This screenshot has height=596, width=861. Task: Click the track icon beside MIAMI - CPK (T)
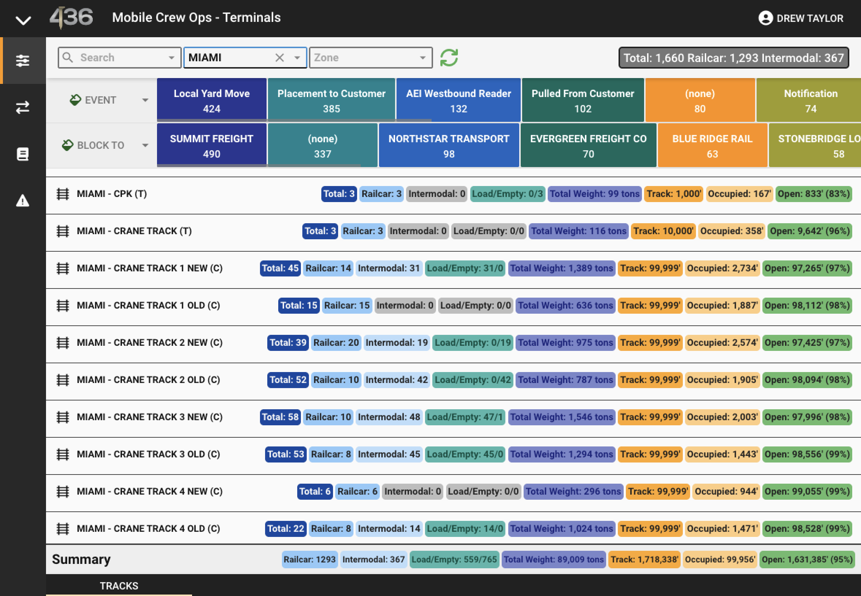coord(63,194)
